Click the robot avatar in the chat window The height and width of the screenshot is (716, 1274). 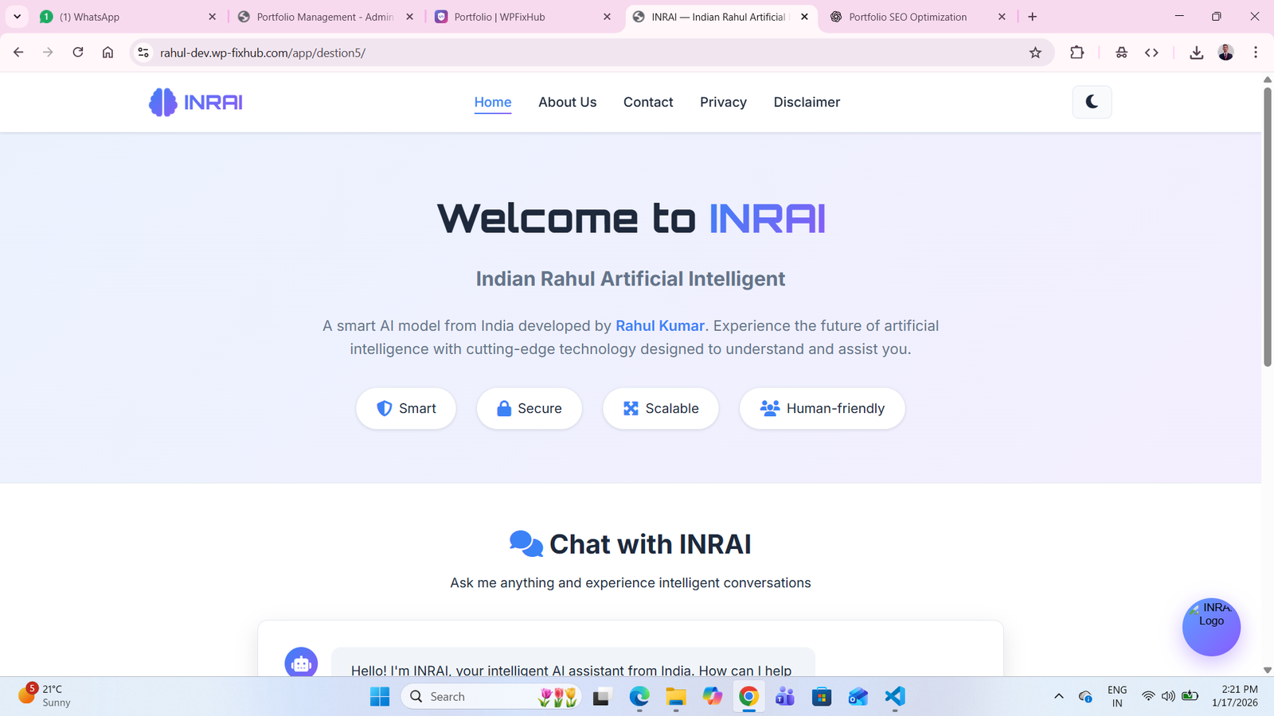click(x=301, y=663)
